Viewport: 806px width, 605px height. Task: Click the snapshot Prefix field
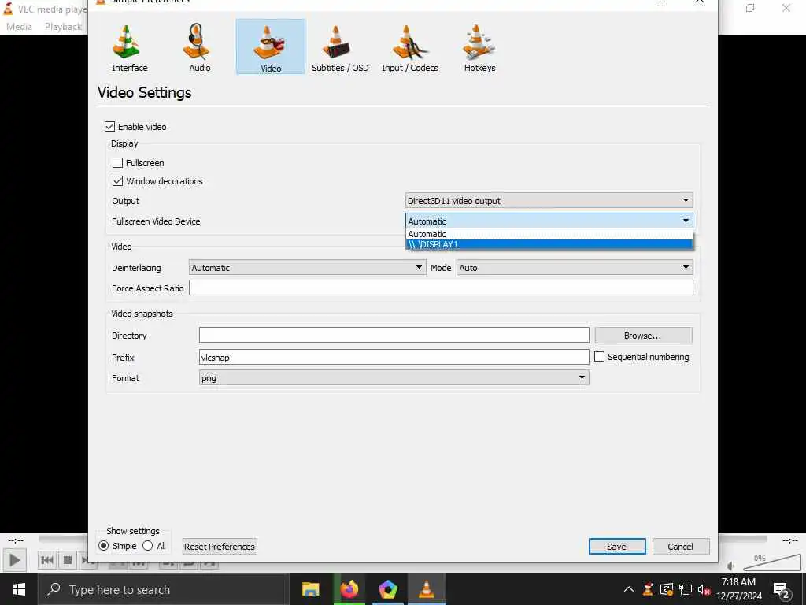click(x=394, y=357)
